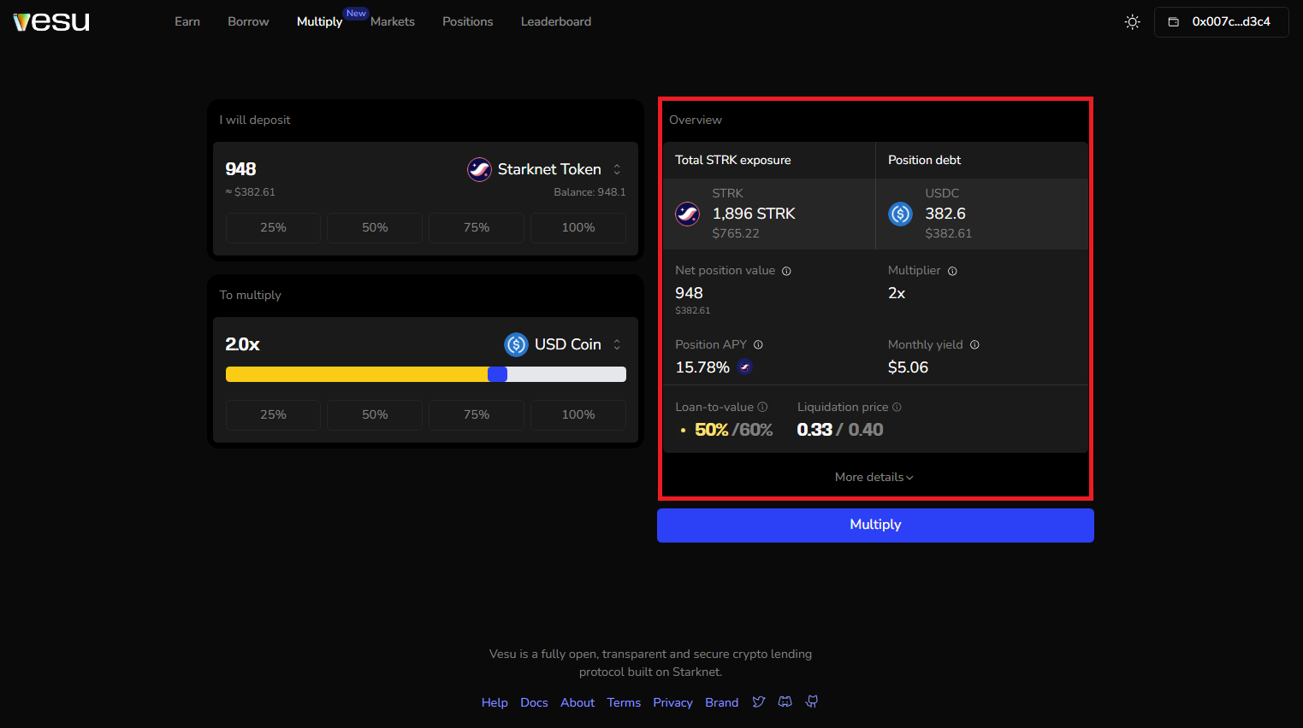Click the blue Multiply button
The image size is (1303, 728).
click(x=875, y=525)
